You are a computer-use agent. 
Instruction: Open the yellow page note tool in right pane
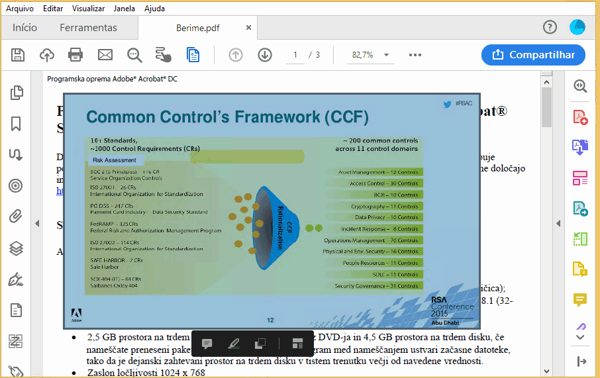(580, 269)
